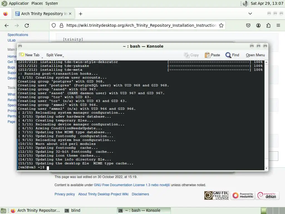285x214 pixels.
Task: Open the GNU Free Documentation License link
Action: coord(132,185)
